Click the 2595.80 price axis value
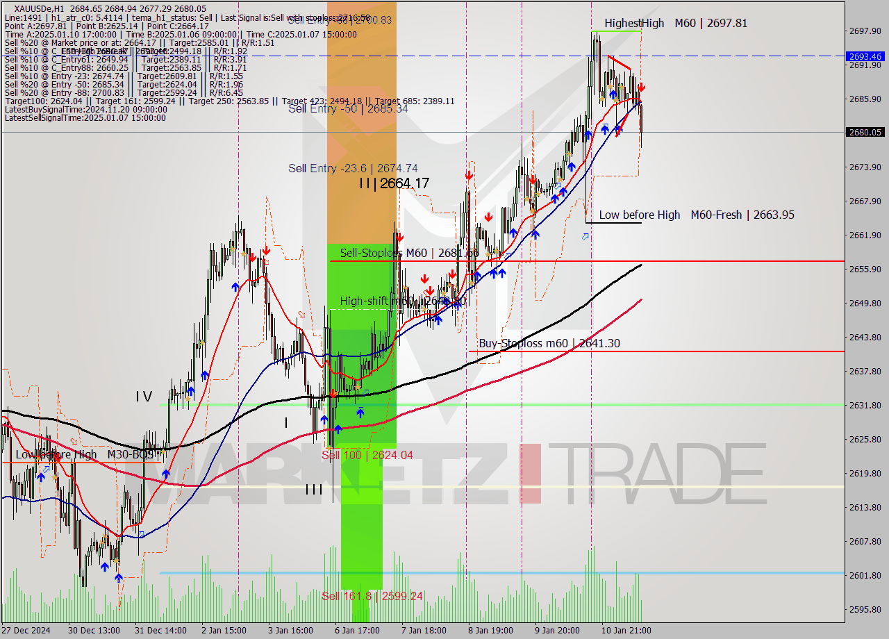 pyautogui.click(x=865, y=609)
